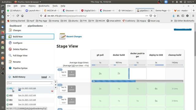Click the Delete Pipeline prohibition icon

[x=10, y=49]
